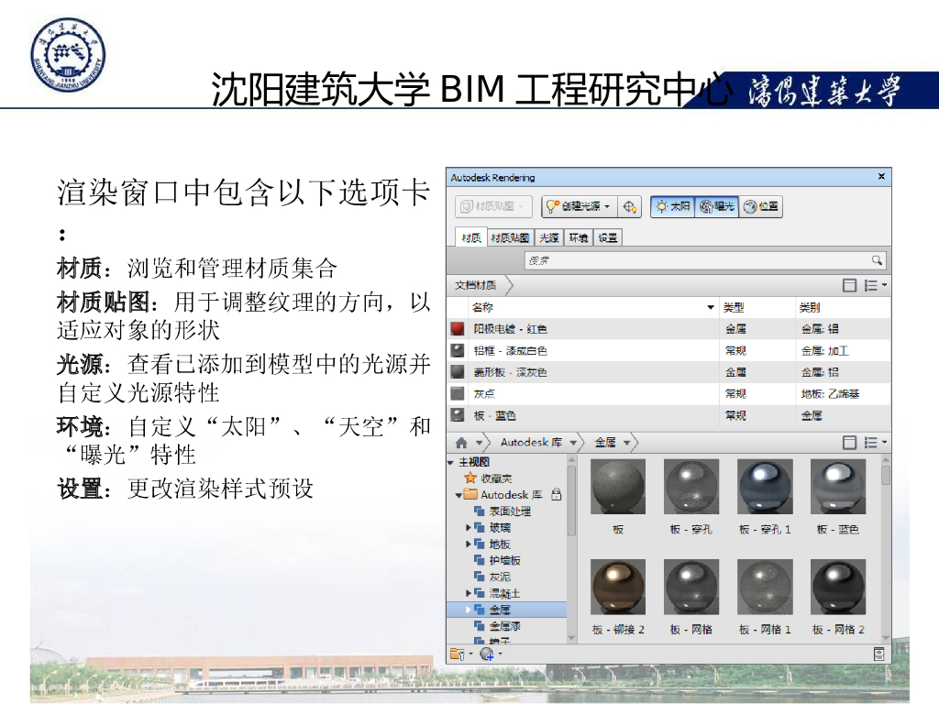Collapse the 主视图 tree node
Viewport: 939px width, 704px height.
tap(451, 462)
